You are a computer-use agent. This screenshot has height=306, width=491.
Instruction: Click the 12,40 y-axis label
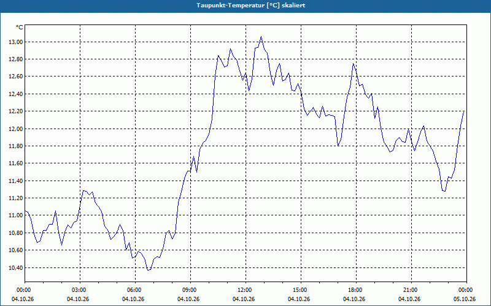point(16,94)
